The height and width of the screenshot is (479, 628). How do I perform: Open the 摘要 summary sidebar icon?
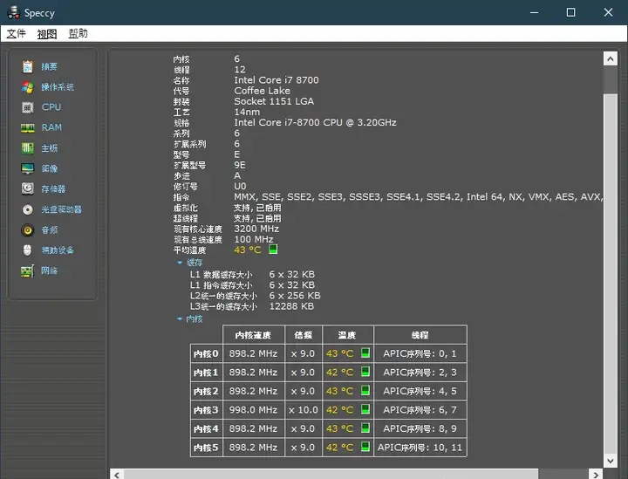[x=27, y=66]
